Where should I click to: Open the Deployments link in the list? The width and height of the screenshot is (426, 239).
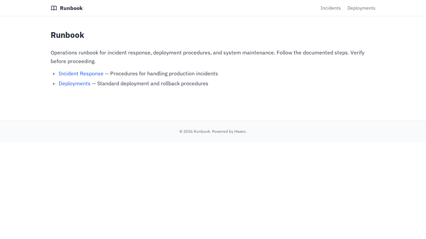pyautogui.click(x=75, y=84)
